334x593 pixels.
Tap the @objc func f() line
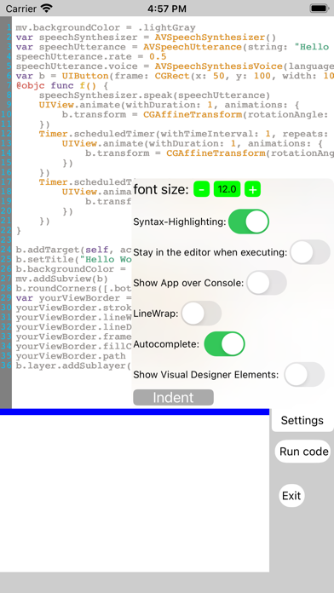tap(62, 86)
